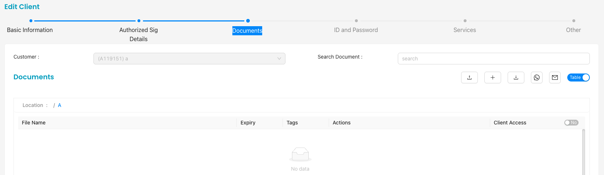Click the upload document icon button
Viewport: 604px width, 175px height.
tap(469, 77)
